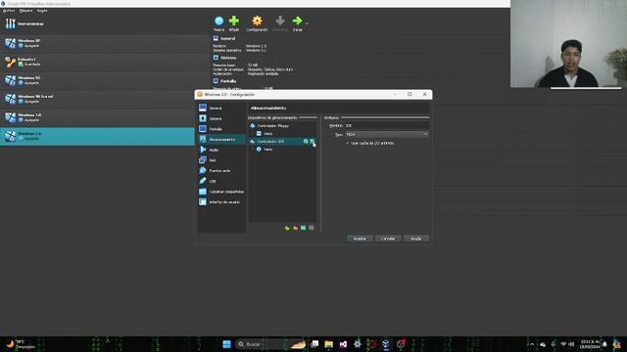
Task: Select the Windows 1.0 virtual machine
Action: click(x=97, y=117)
